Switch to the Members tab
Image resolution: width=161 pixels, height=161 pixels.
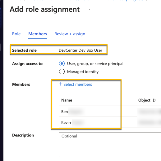(38, 34)
